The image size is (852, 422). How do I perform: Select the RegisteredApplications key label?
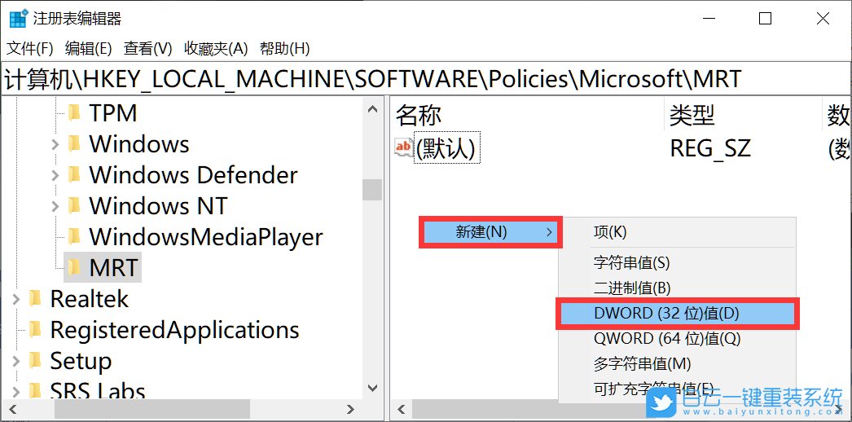pyautogui.click(x=175, y=329)
